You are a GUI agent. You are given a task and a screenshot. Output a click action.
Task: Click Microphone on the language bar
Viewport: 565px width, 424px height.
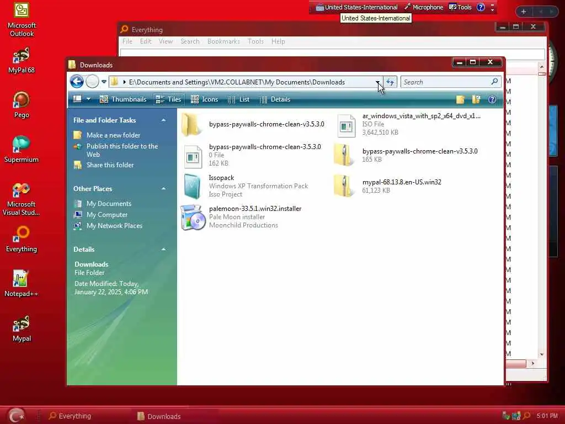coord(424,7)
